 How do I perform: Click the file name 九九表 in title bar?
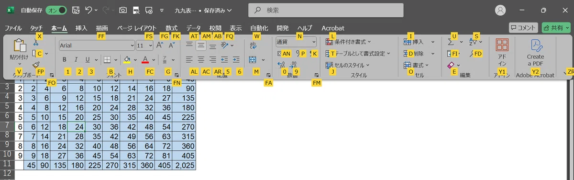pos(186,10)
